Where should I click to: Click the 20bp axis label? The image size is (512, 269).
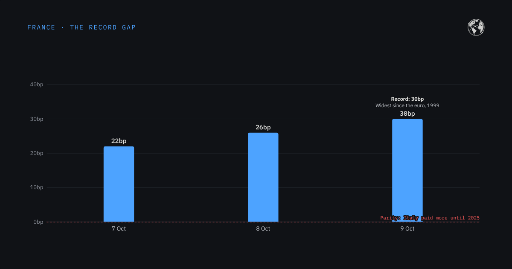click(37, 153)
